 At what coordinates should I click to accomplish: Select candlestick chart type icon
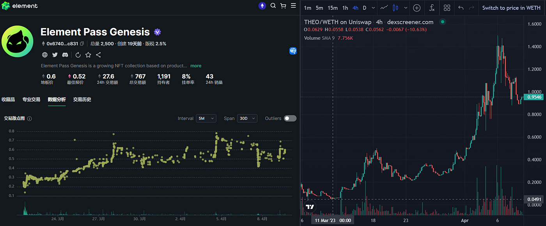click(395, 8)
